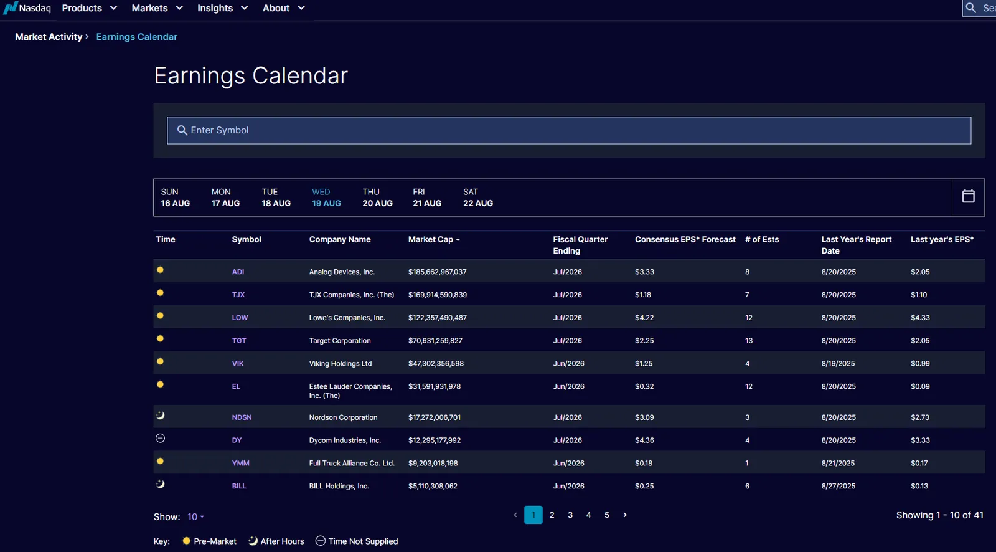Screen dimensions: 996x552
Task: Select the SAT 22 AUG date tab
Action: (x=478, y=197)
